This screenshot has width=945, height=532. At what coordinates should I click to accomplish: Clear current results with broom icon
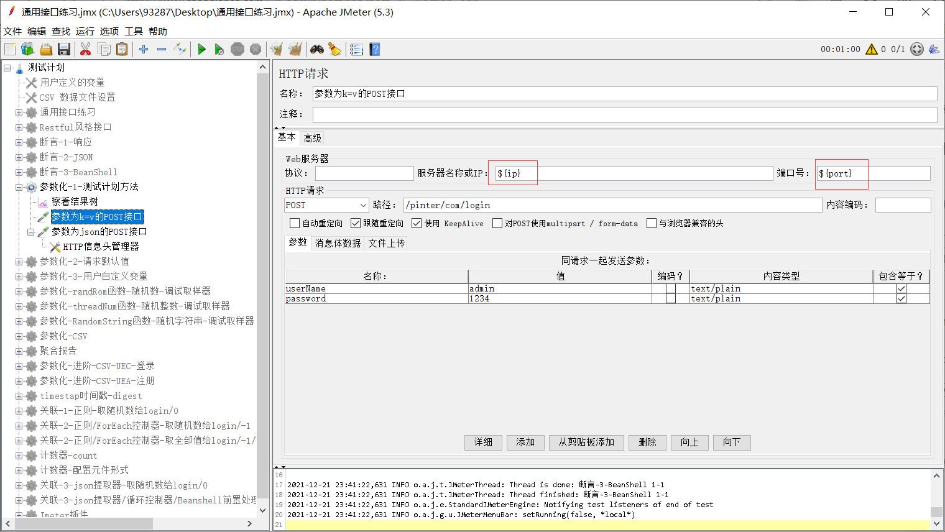click(x=277, y=49)
